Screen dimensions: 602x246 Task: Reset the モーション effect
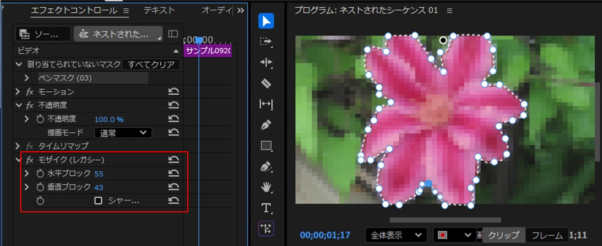pos(174,92)
